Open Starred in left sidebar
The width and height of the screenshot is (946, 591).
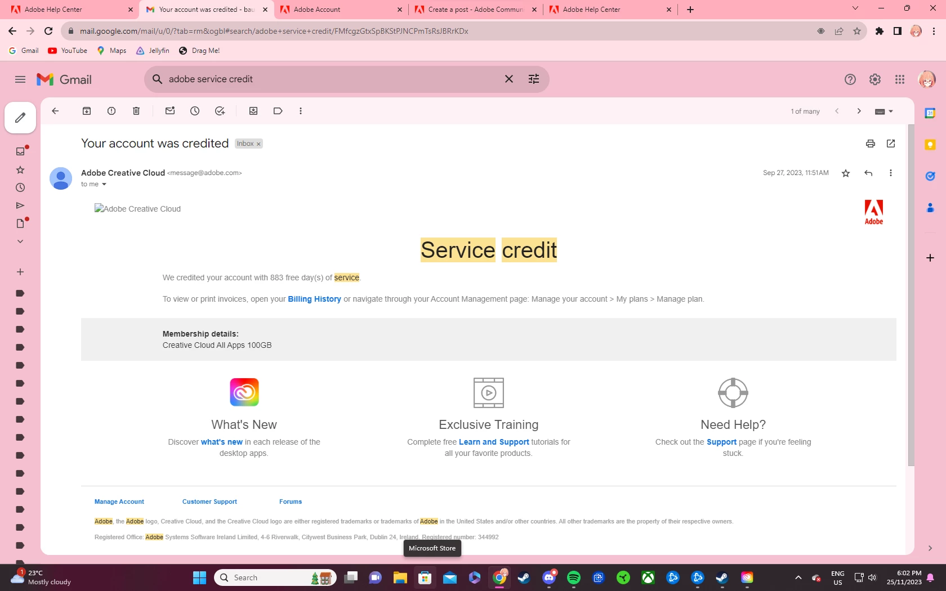tap(20, 169)
